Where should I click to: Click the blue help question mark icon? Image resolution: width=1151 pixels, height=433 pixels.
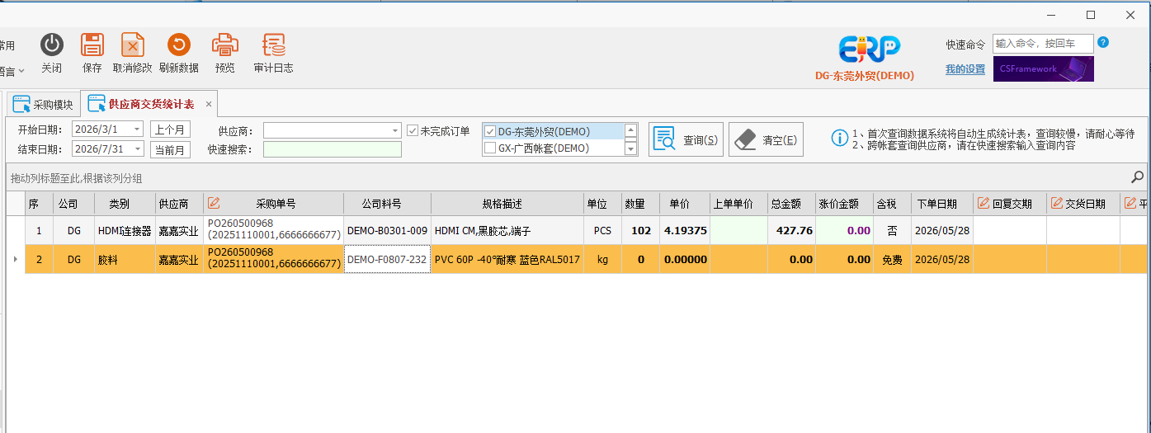[x=1103, y=42]
